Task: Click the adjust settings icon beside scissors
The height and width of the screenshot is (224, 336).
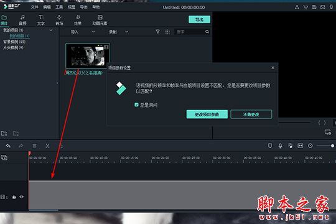Action: [61, 146]
